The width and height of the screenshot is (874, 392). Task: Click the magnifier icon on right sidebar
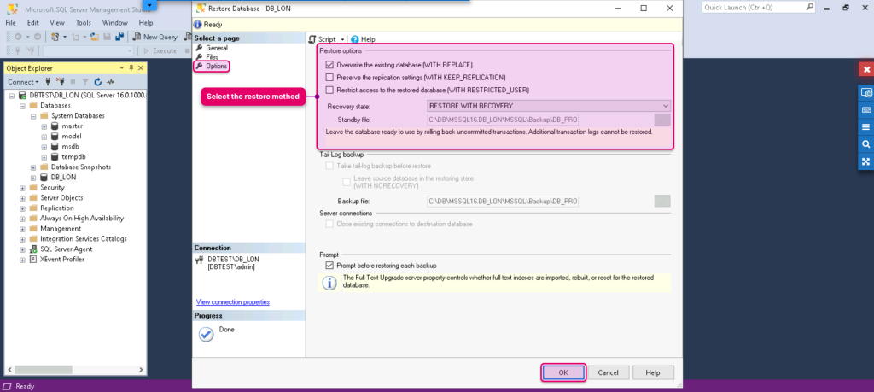[865, 143]
